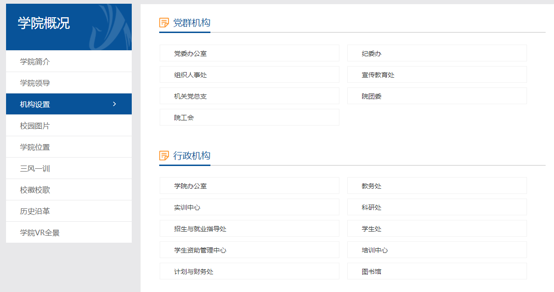This screenshot has width=554, height=292.
Task: Open 招生与就业指导处 department link
Action: tap(200, 229)
